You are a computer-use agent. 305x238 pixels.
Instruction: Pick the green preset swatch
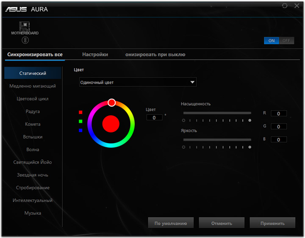pyautogui.click(x=80, y=122)
